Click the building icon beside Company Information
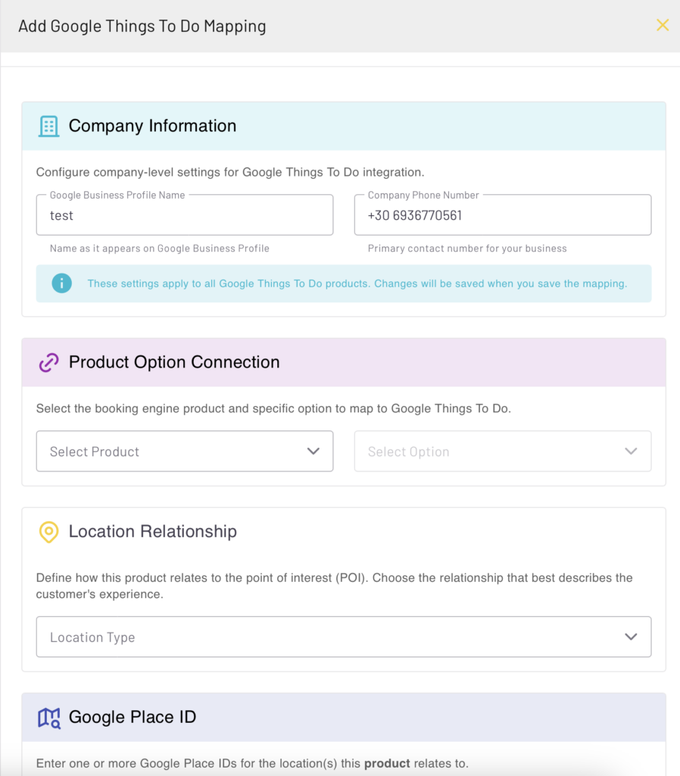Screen dimensions: 680x776 click(x=48, y=126)
